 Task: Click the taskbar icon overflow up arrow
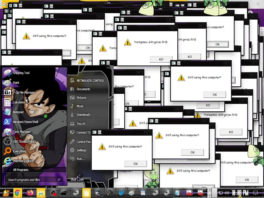point(209,190)
